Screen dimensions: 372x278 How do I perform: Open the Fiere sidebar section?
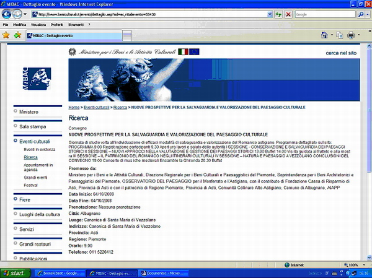coord(25,200)
